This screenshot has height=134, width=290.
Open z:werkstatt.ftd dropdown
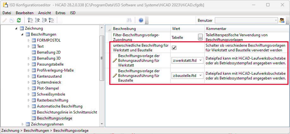[200, 60]
